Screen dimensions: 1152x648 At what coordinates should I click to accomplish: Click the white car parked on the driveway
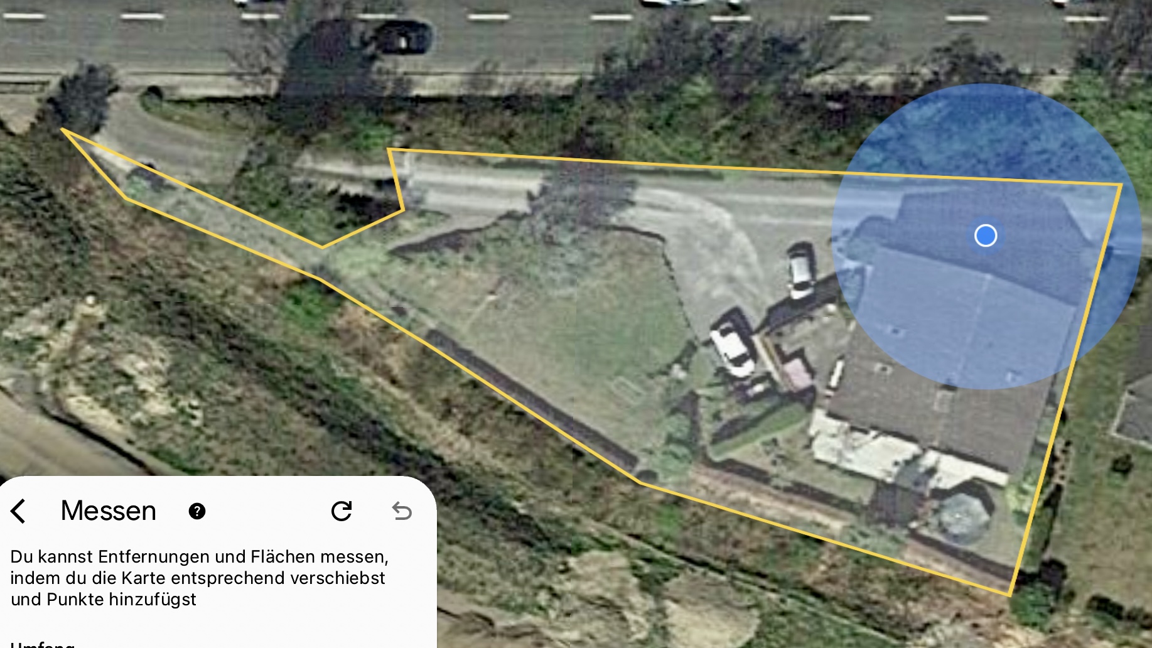[800, 270]
